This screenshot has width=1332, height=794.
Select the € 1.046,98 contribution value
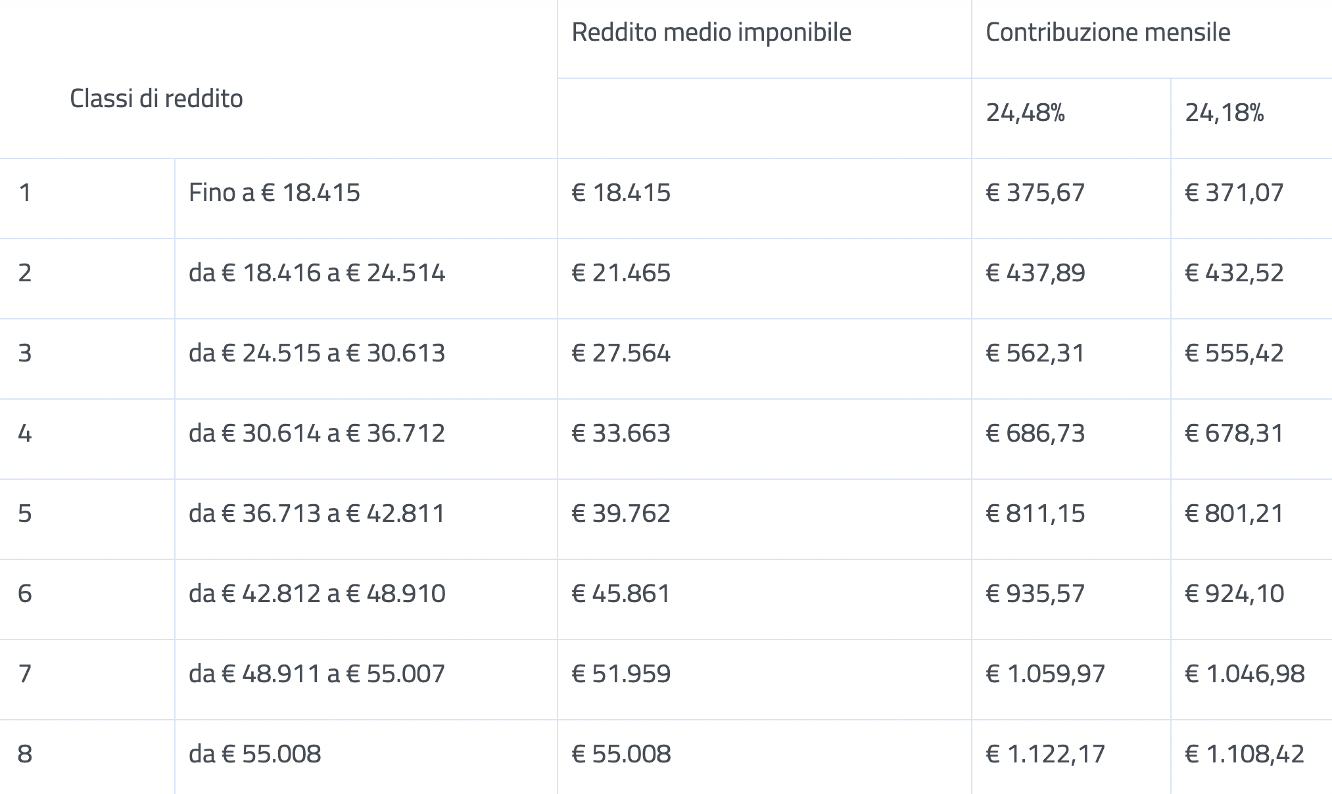(x=1245, y=674)
